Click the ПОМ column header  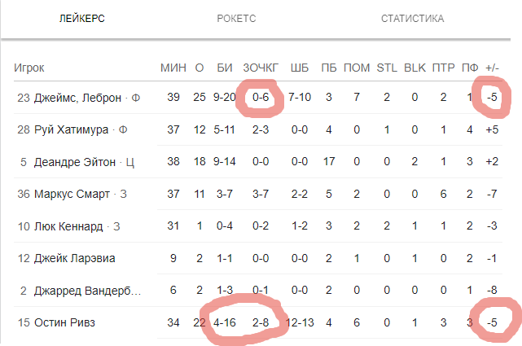(357, 67)
